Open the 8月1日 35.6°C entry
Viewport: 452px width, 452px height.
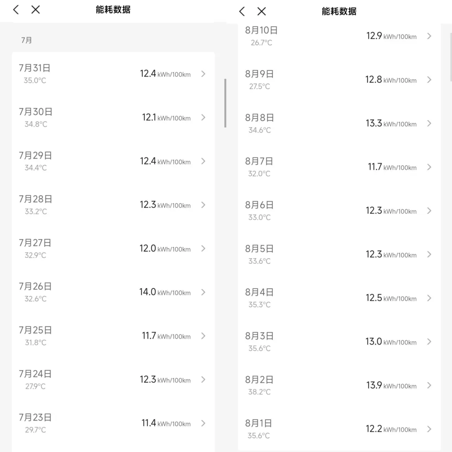coord(339,429)
